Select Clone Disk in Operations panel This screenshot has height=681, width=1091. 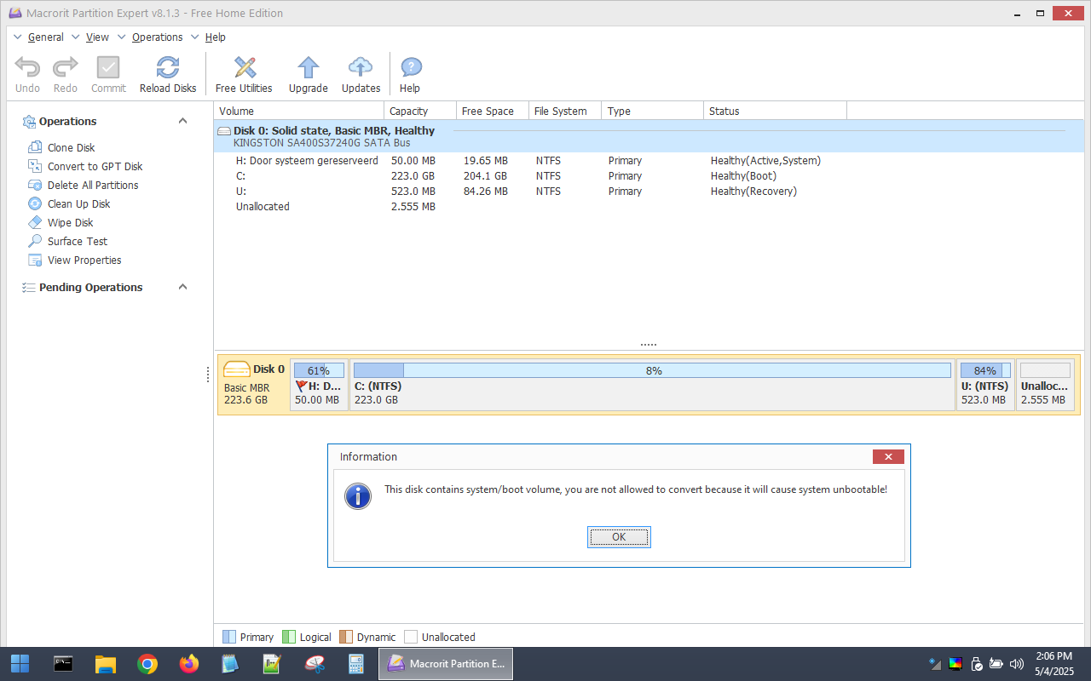click(72, 148)
